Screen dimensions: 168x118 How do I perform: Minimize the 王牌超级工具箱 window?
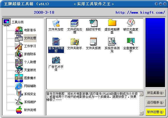pos(161,4)
